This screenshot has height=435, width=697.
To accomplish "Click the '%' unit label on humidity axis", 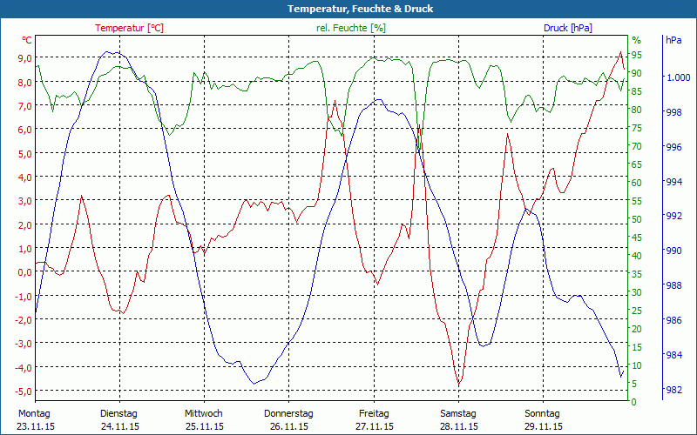I will (x=637, y=40).
